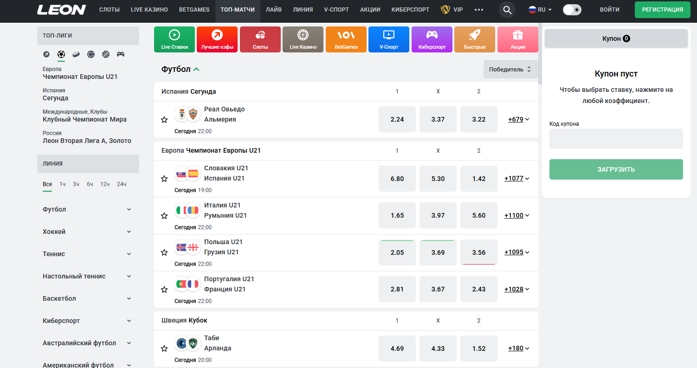Open the V-Спорт monitor tile
Viewport: 697px width, 368px height.
(389, 39)
